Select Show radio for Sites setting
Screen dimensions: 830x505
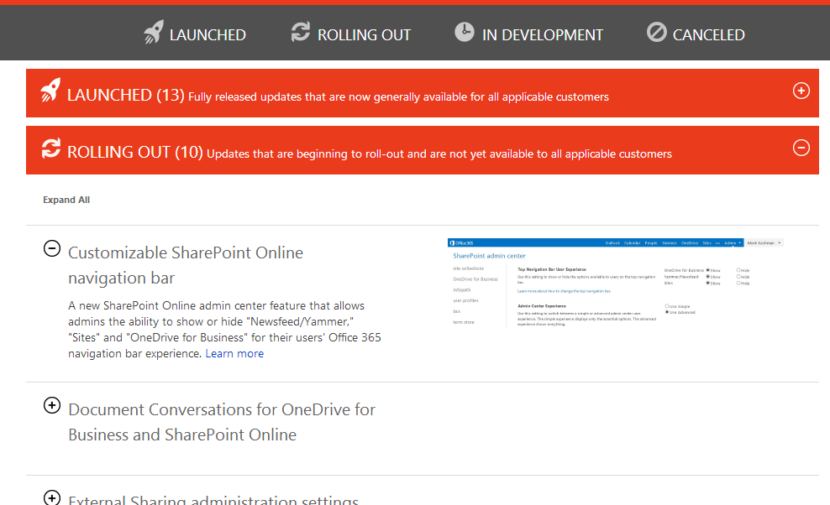[x=707, y=283]
